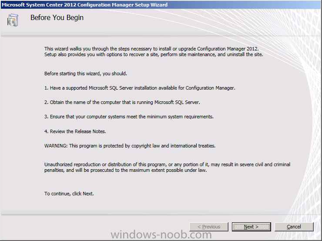Click the setup wizard disc icon

coord(13,20)
